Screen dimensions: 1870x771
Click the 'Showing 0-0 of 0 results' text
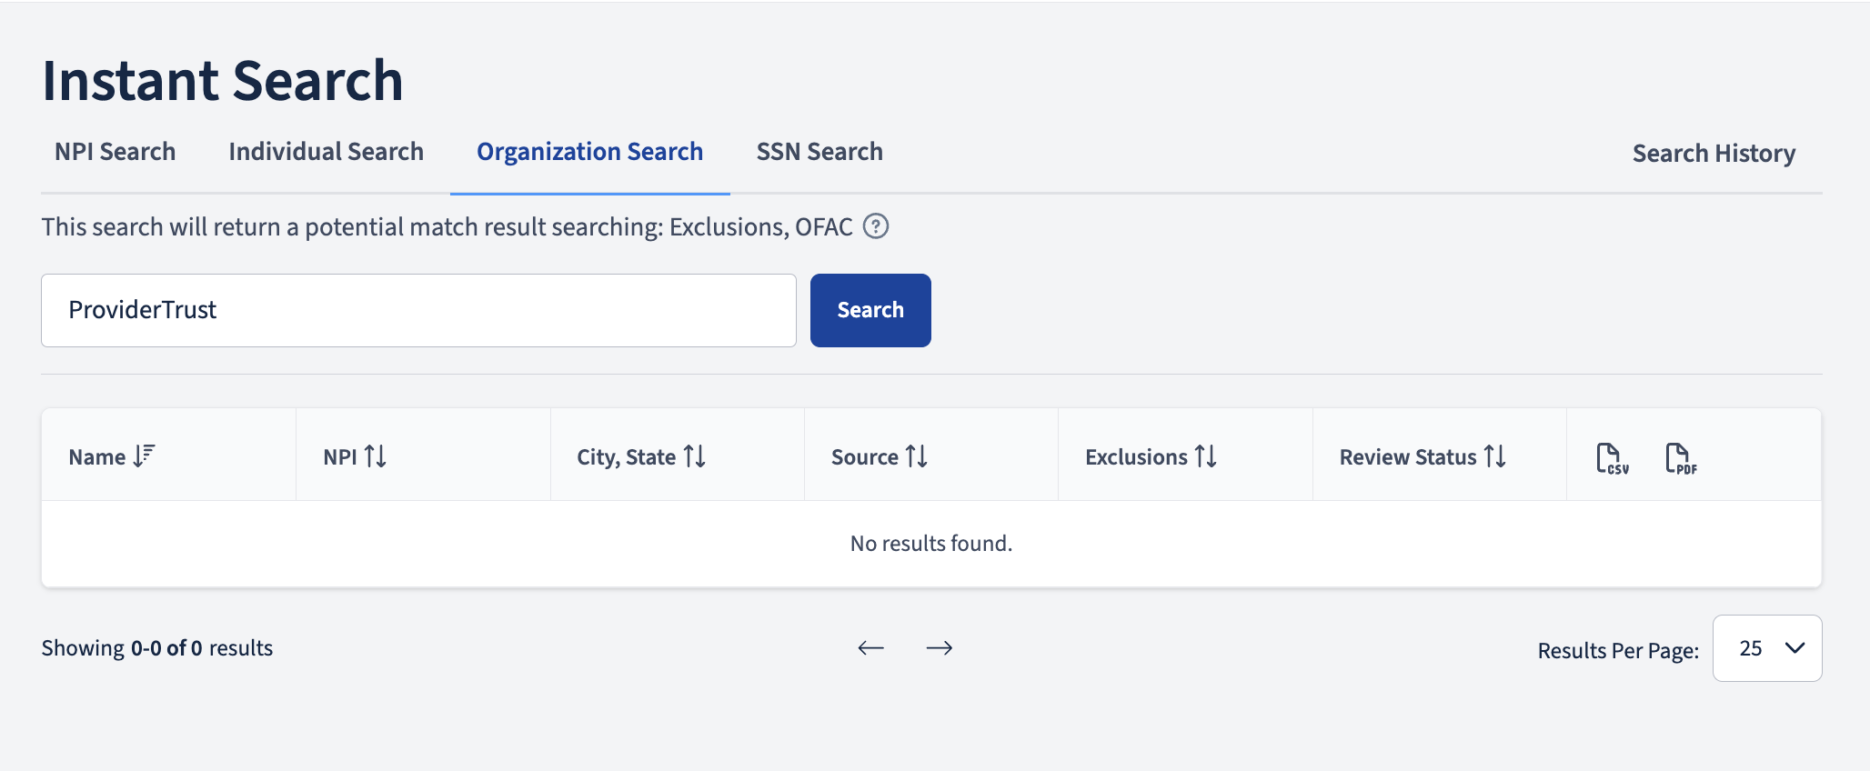click(157, 647)
